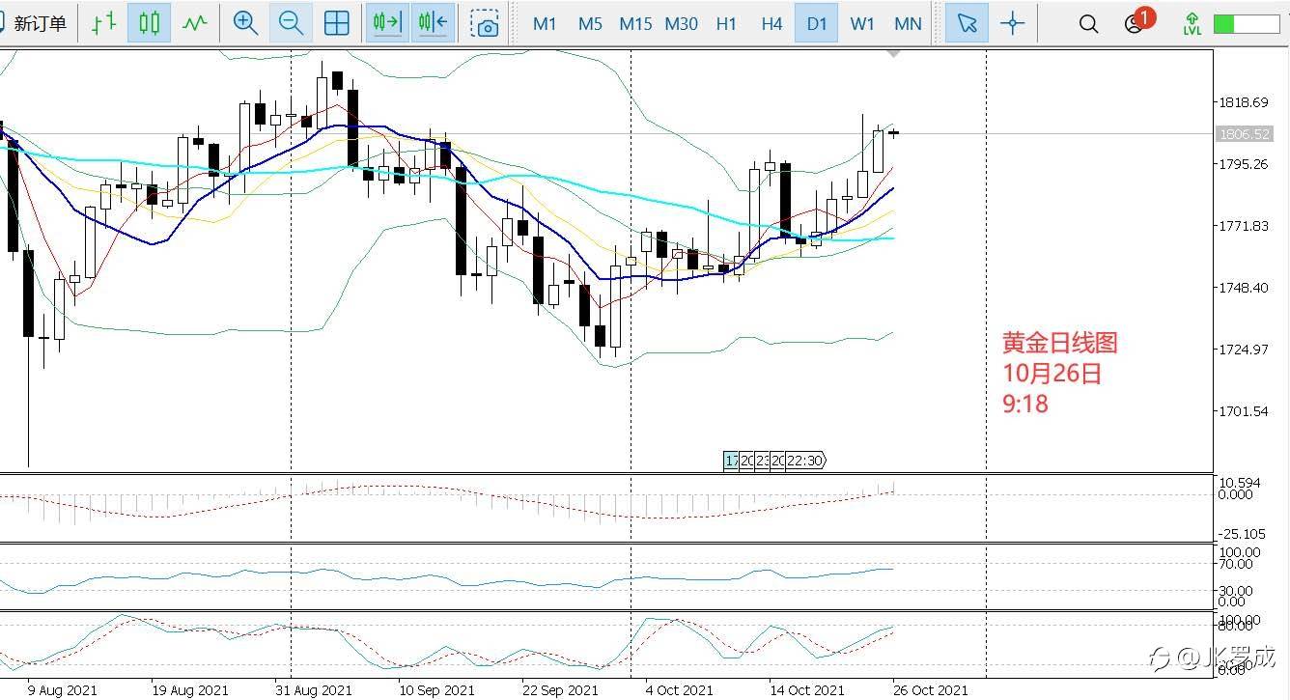This screenshot has width=1290, height=700.
Task: Click the chart shift triangle marker
Action: coord(894,54)
